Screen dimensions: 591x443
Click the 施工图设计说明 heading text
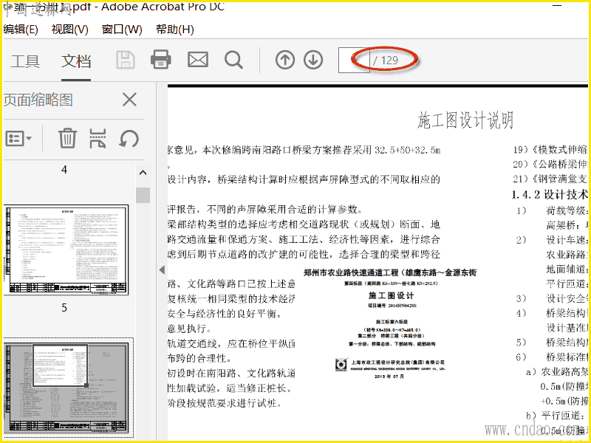(465, 120)
